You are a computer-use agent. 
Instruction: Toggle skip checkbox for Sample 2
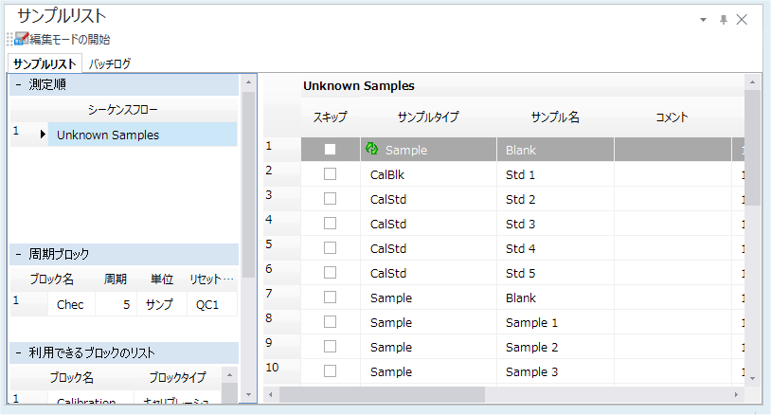point(330,346)
